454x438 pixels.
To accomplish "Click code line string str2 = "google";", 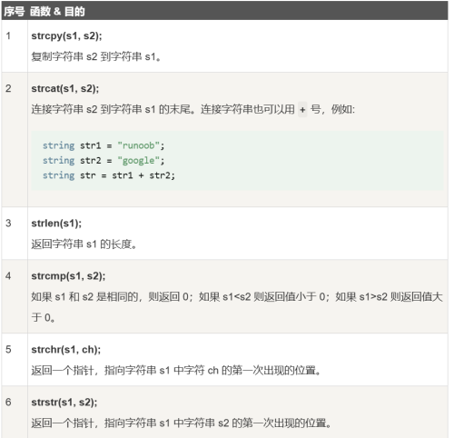I will click(x=104, y=161).
